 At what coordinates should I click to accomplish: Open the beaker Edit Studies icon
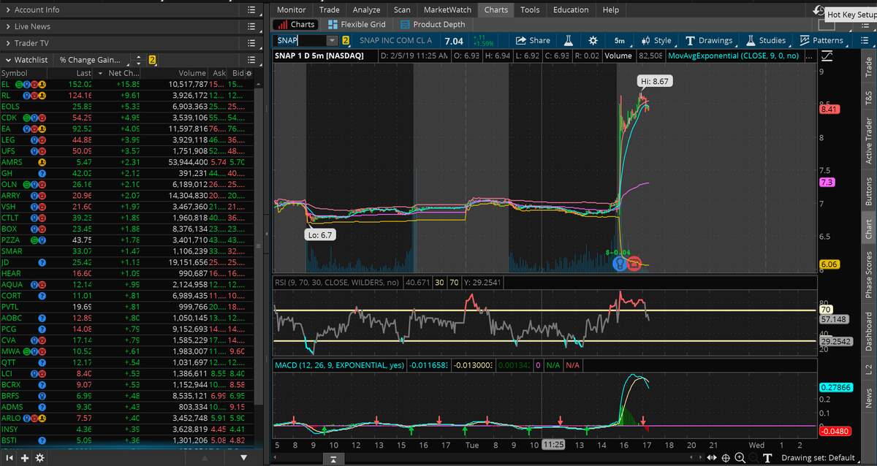click(x=567, y=41)
